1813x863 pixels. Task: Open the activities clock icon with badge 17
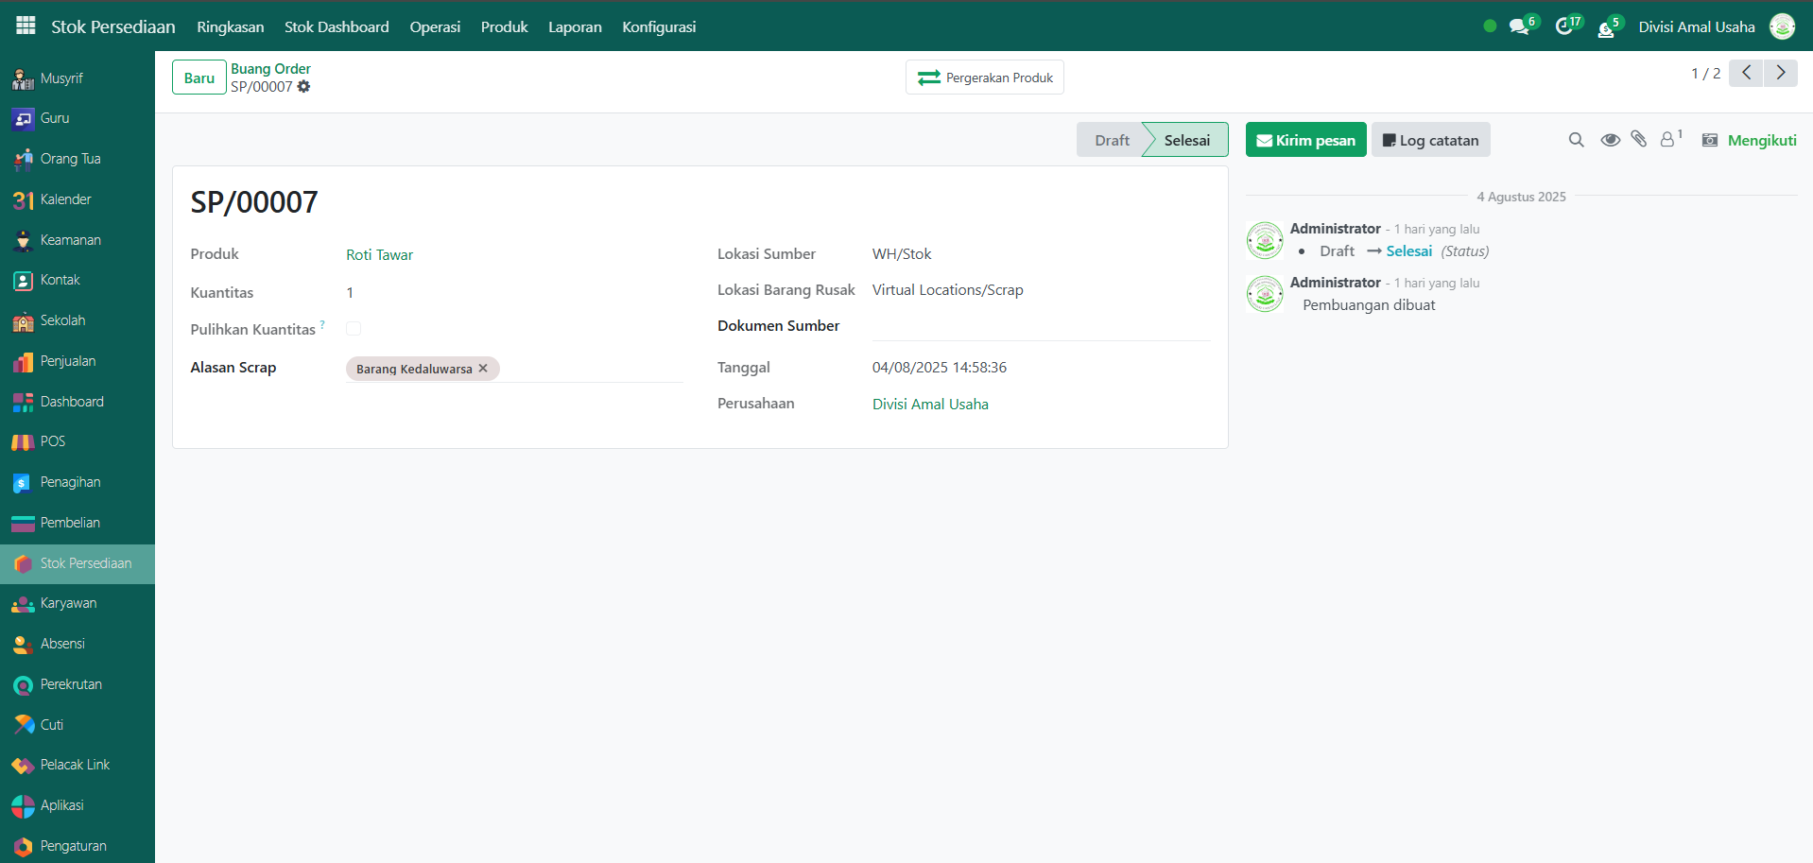pyautogui.click(x=1564, y=27)
